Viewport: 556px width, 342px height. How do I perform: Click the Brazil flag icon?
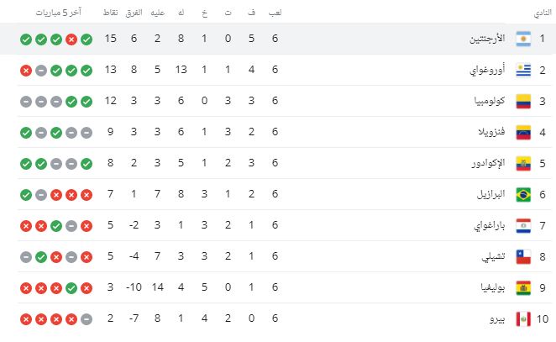tap(523, 195)
